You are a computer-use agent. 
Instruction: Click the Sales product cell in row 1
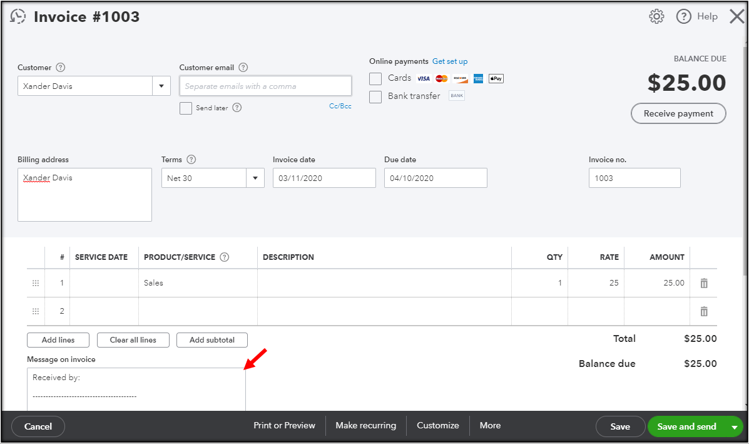pos(198,283)
